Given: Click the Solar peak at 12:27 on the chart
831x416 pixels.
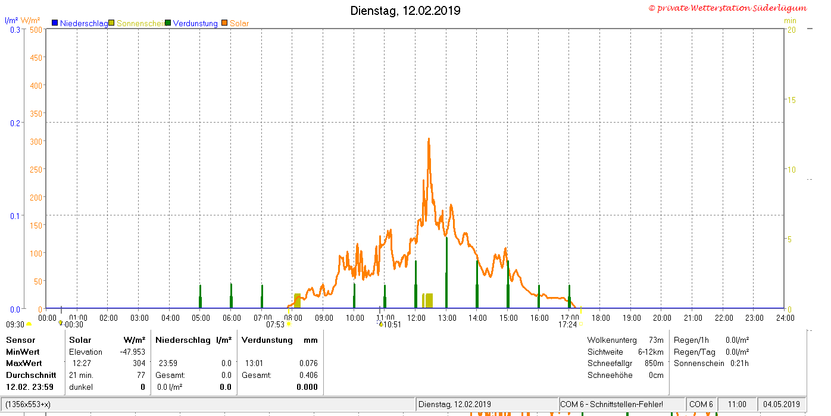Looking at the screenshot, I should click(x=429, y=139).
